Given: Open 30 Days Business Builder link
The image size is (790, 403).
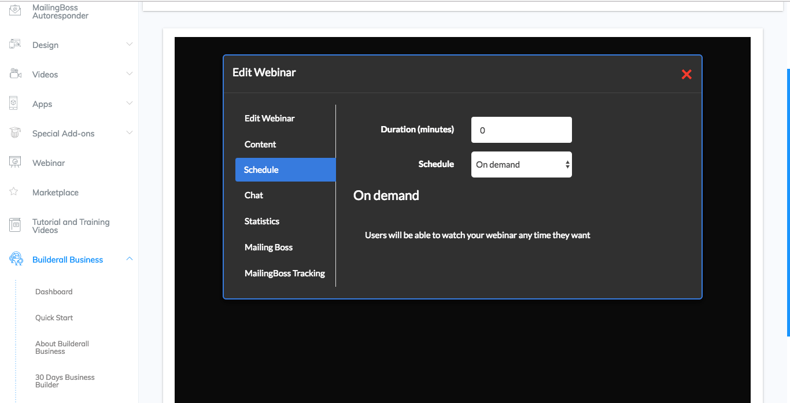Looking at the screenshot, I should (x=65, y=380).
